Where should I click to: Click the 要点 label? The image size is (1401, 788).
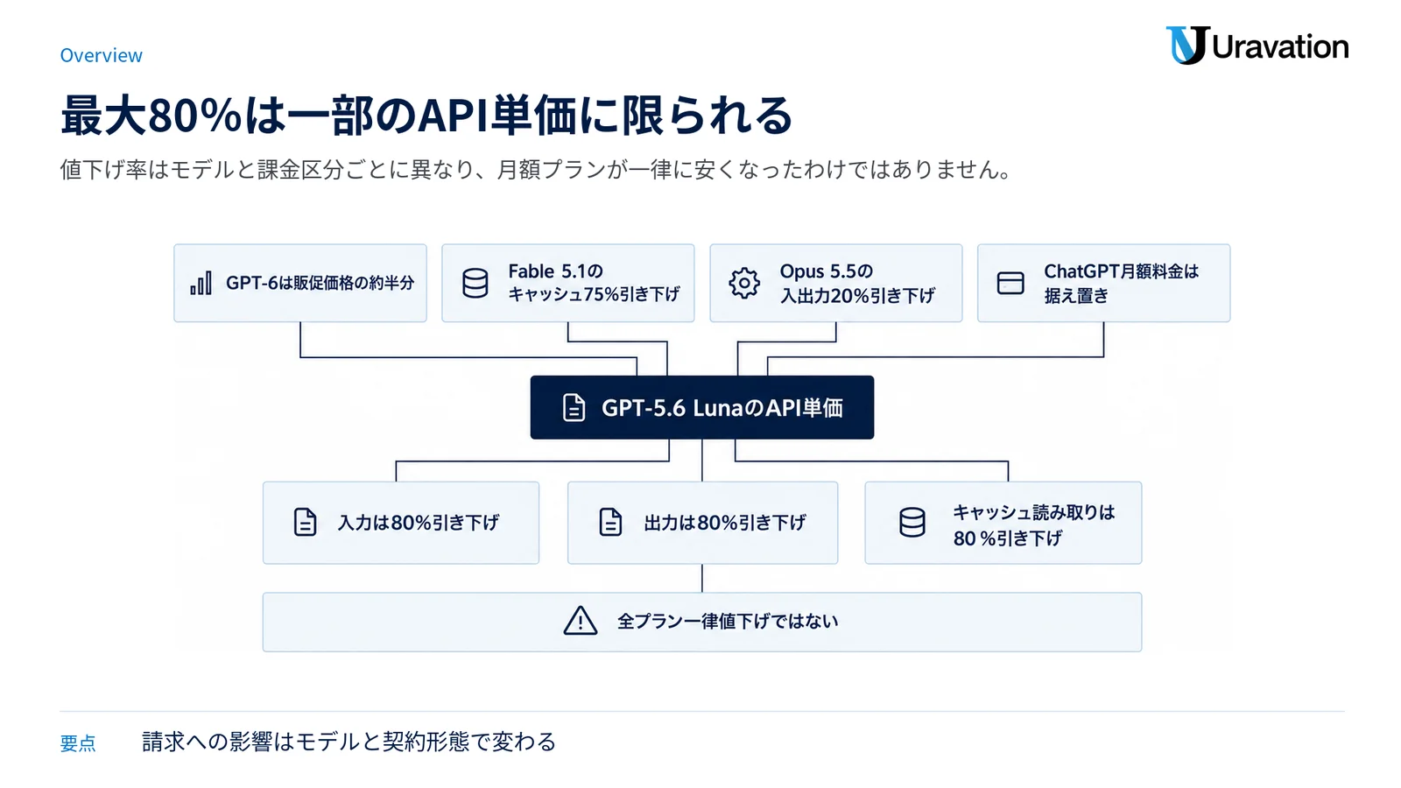tap(78, 743)
